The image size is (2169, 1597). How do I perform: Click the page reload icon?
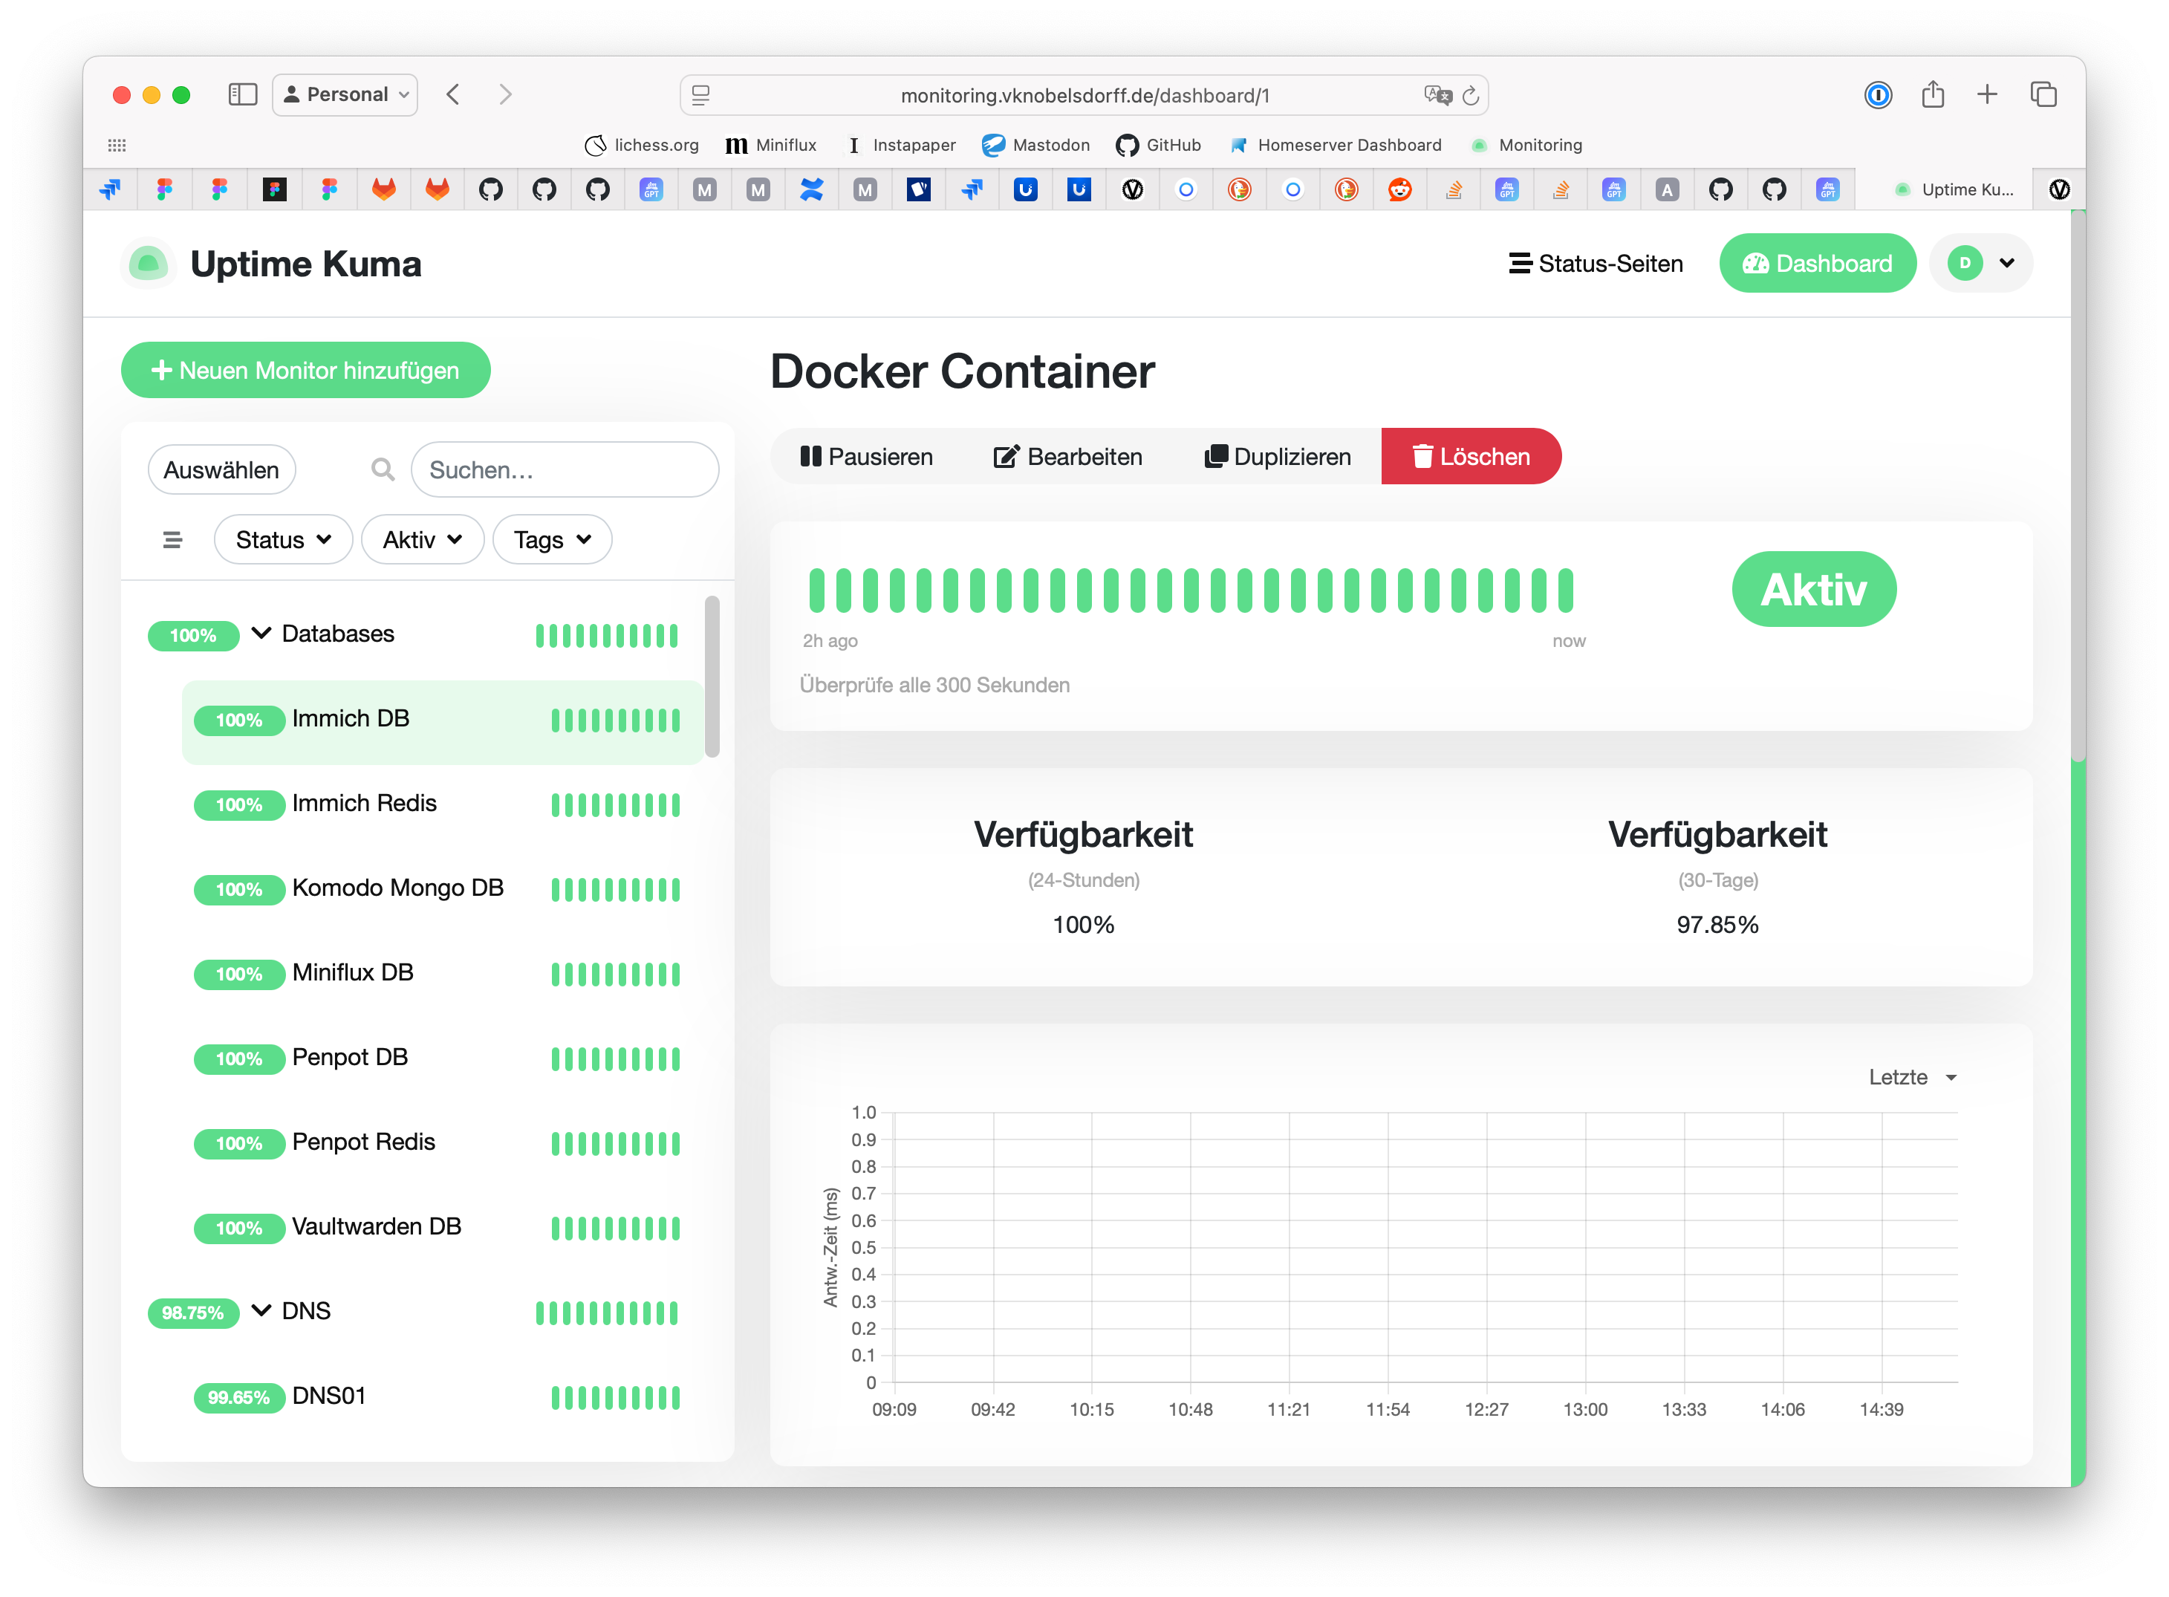coord(1470,95)
